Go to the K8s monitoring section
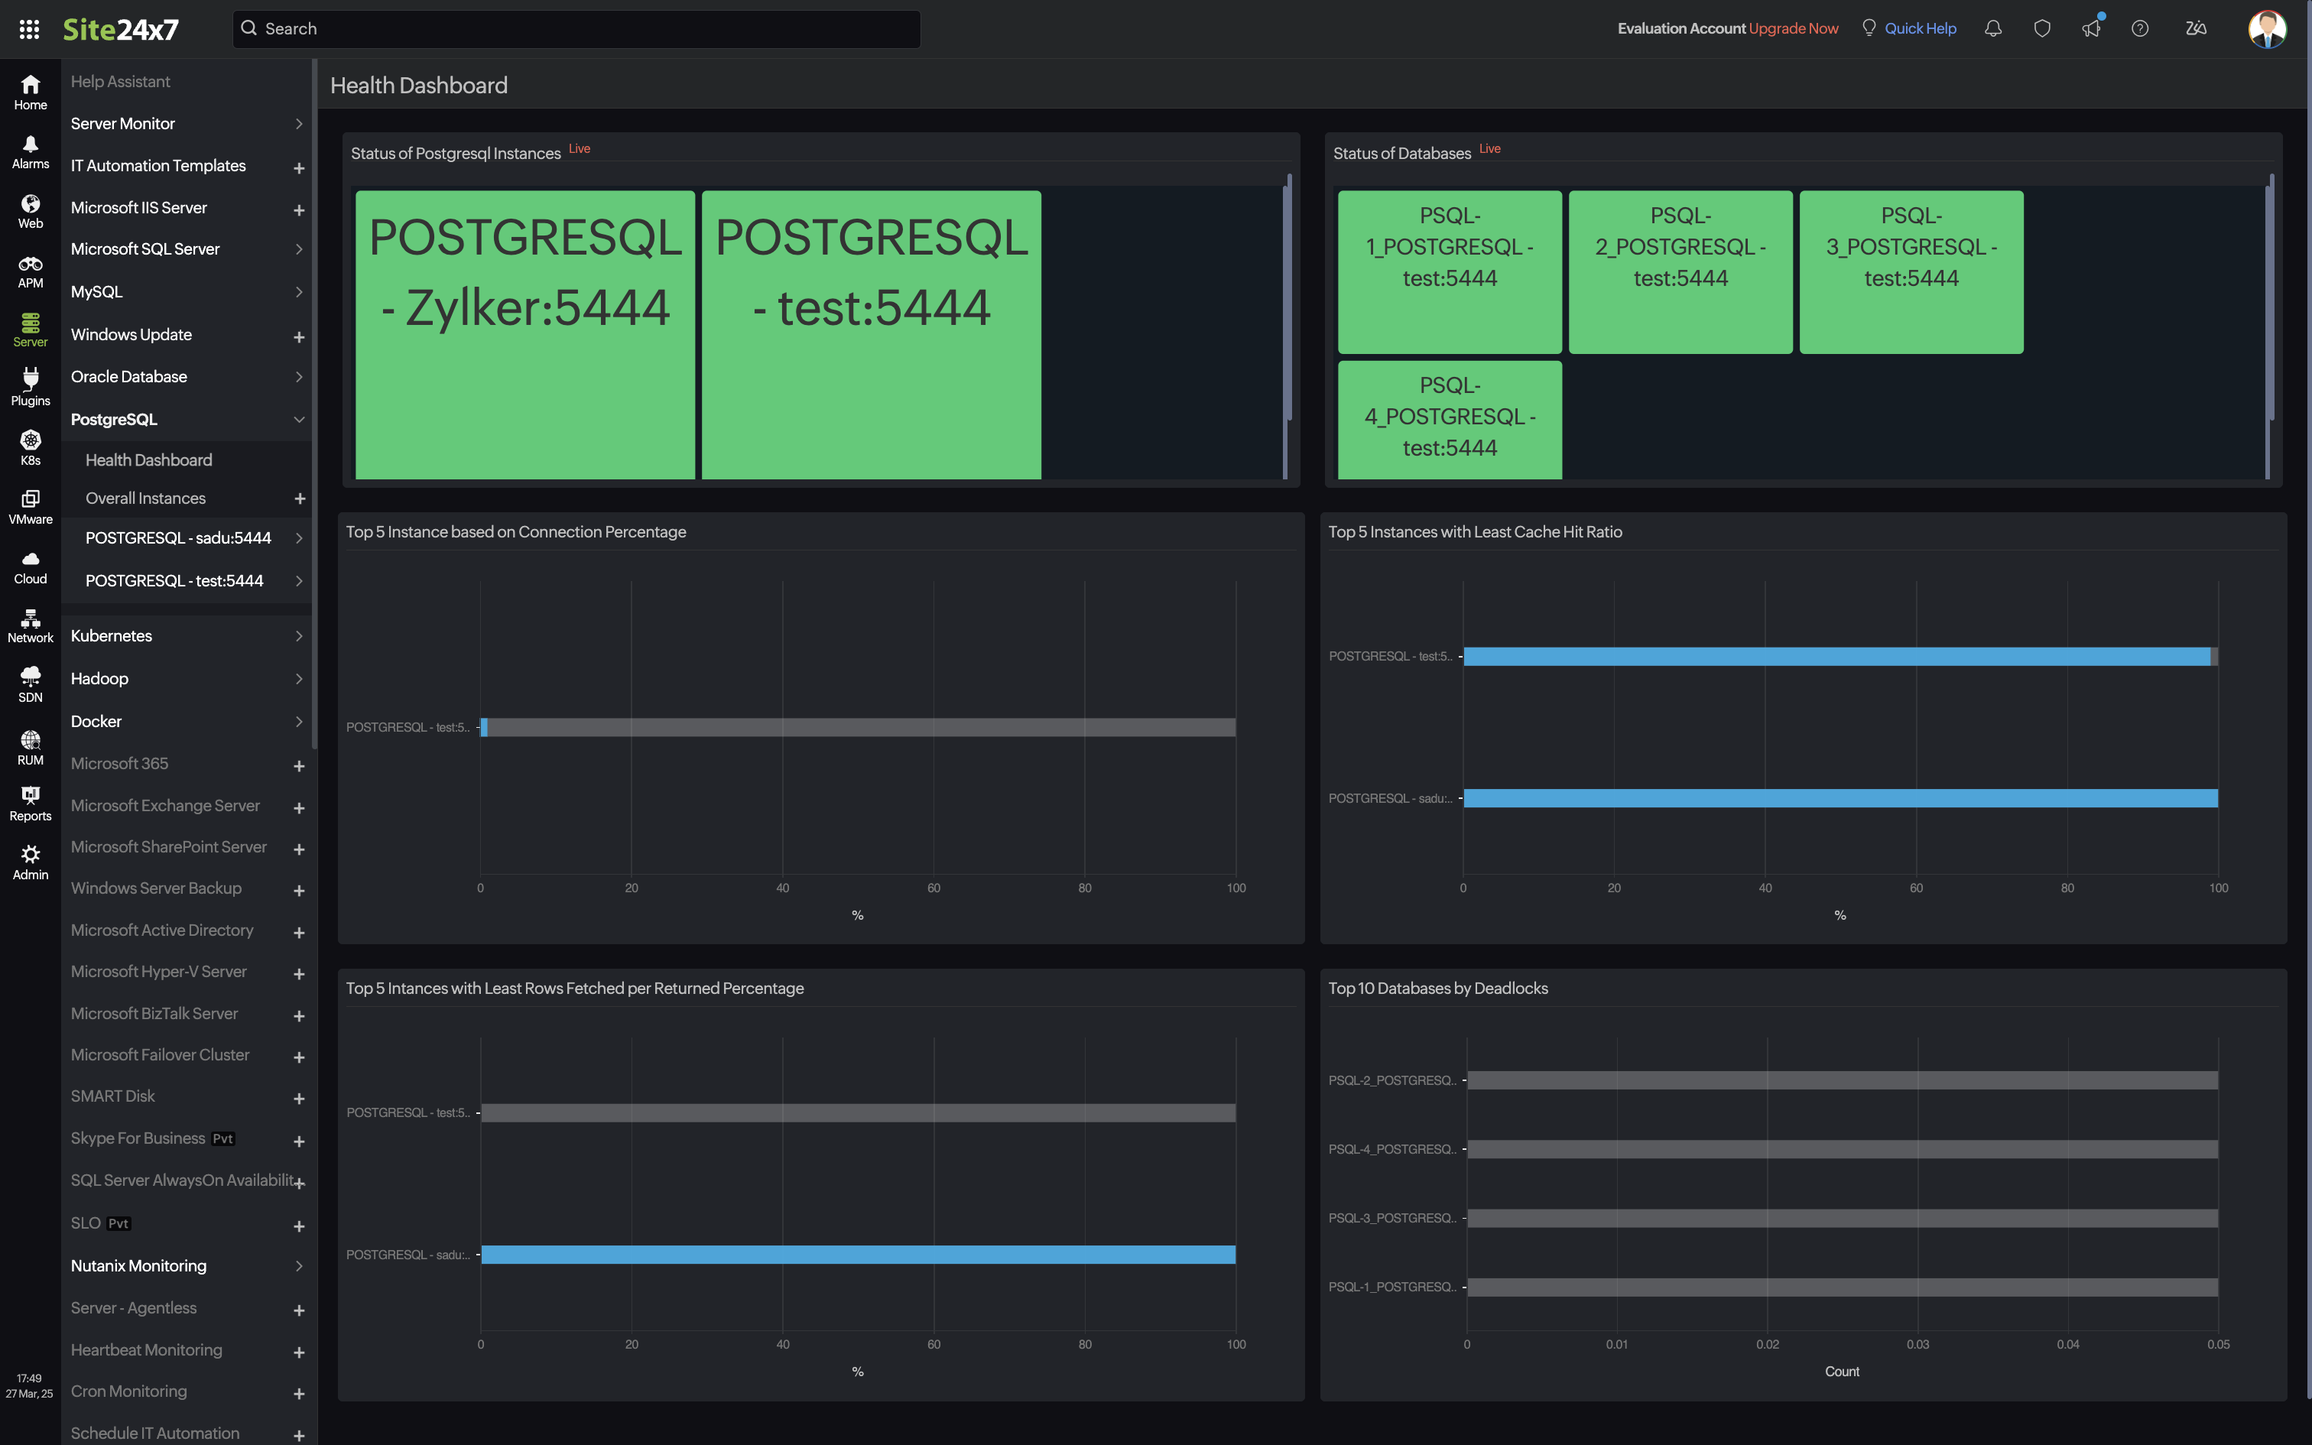2312x1445 pixels. [x=30, y=445]
